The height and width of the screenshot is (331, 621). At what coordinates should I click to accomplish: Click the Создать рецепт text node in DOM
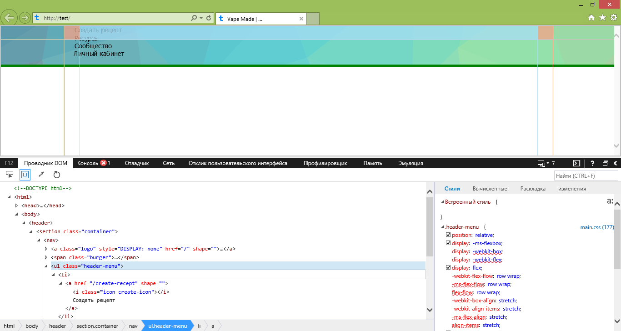click(94, 301)
